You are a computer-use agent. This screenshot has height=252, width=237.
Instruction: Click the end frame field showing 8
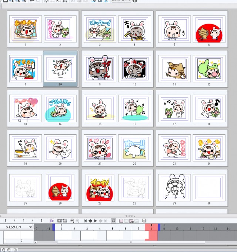[x=41, y=221]
